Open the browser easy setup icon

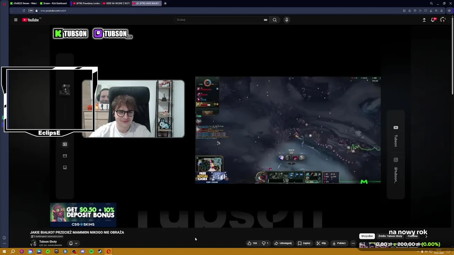(x=436, y=11)
